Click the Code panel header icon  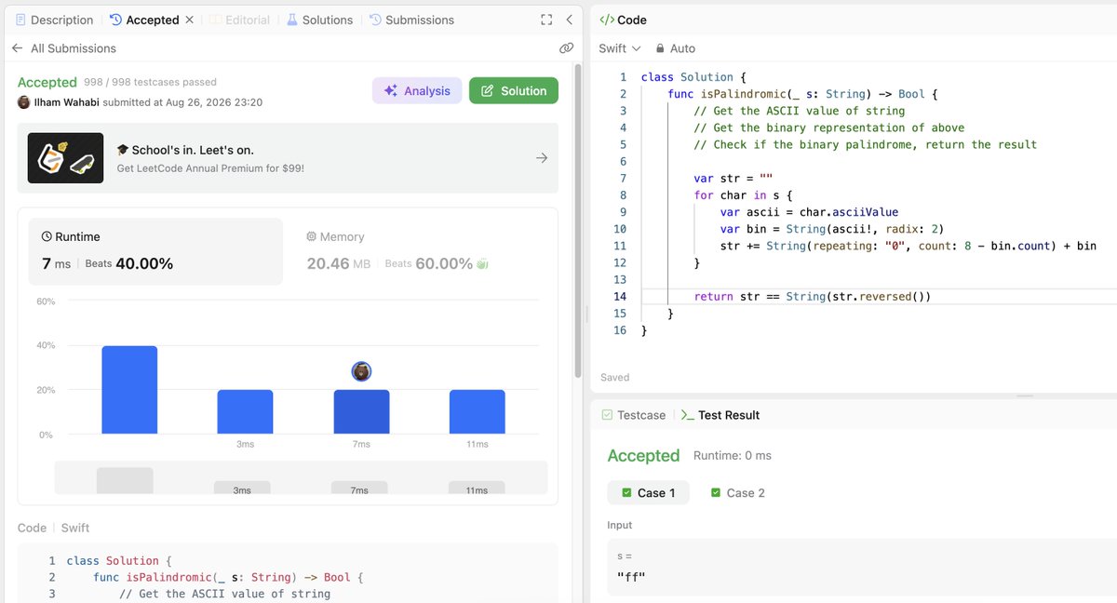(606, 20)
